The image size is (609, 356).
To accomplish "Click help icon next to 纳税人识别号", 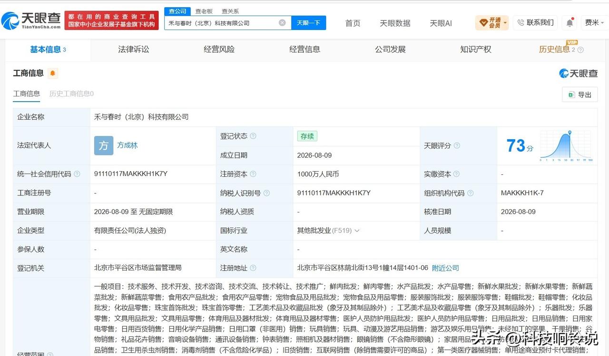I will 266,193.
